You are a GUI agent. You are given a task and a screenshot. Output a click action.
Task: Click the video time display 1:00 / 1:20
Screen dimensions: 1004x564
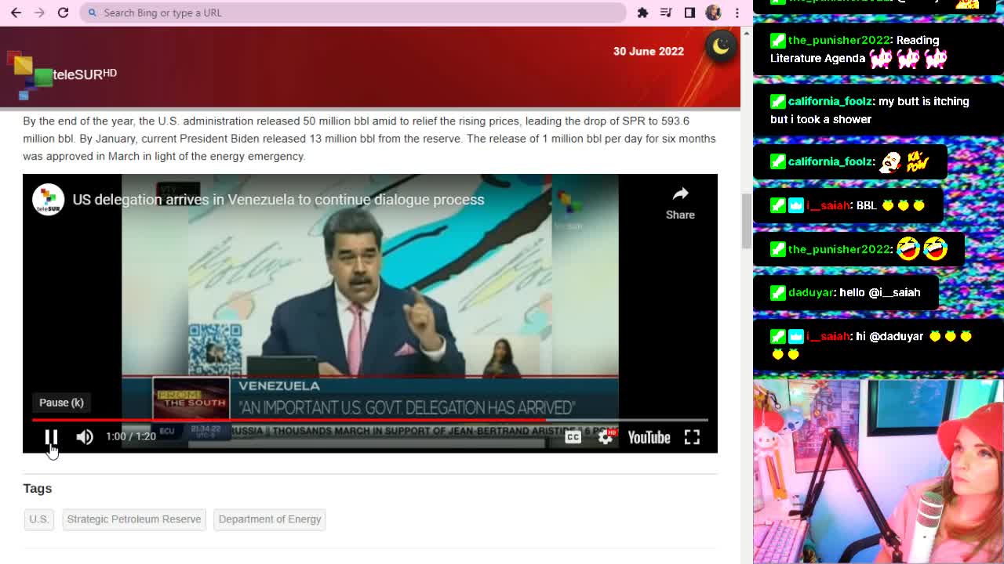(131, 436)
